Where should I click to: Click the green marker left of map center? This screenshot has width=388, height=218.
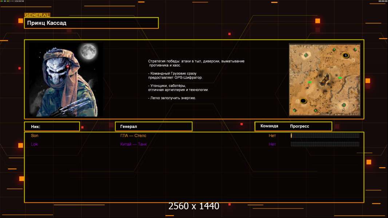310,82
